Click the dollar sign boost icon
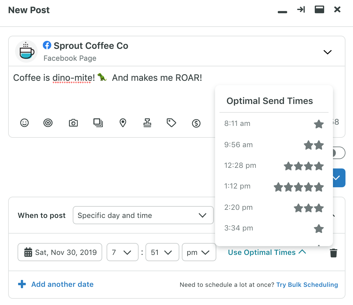Image resolution: width=353 pixels, height=305 pixels. [196, 123]
